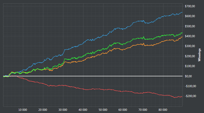Click the $300,00 y-axis label

[x=190, y=46]
